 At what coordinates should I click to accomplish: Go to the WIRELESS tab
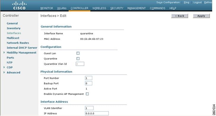click(99, 8)
